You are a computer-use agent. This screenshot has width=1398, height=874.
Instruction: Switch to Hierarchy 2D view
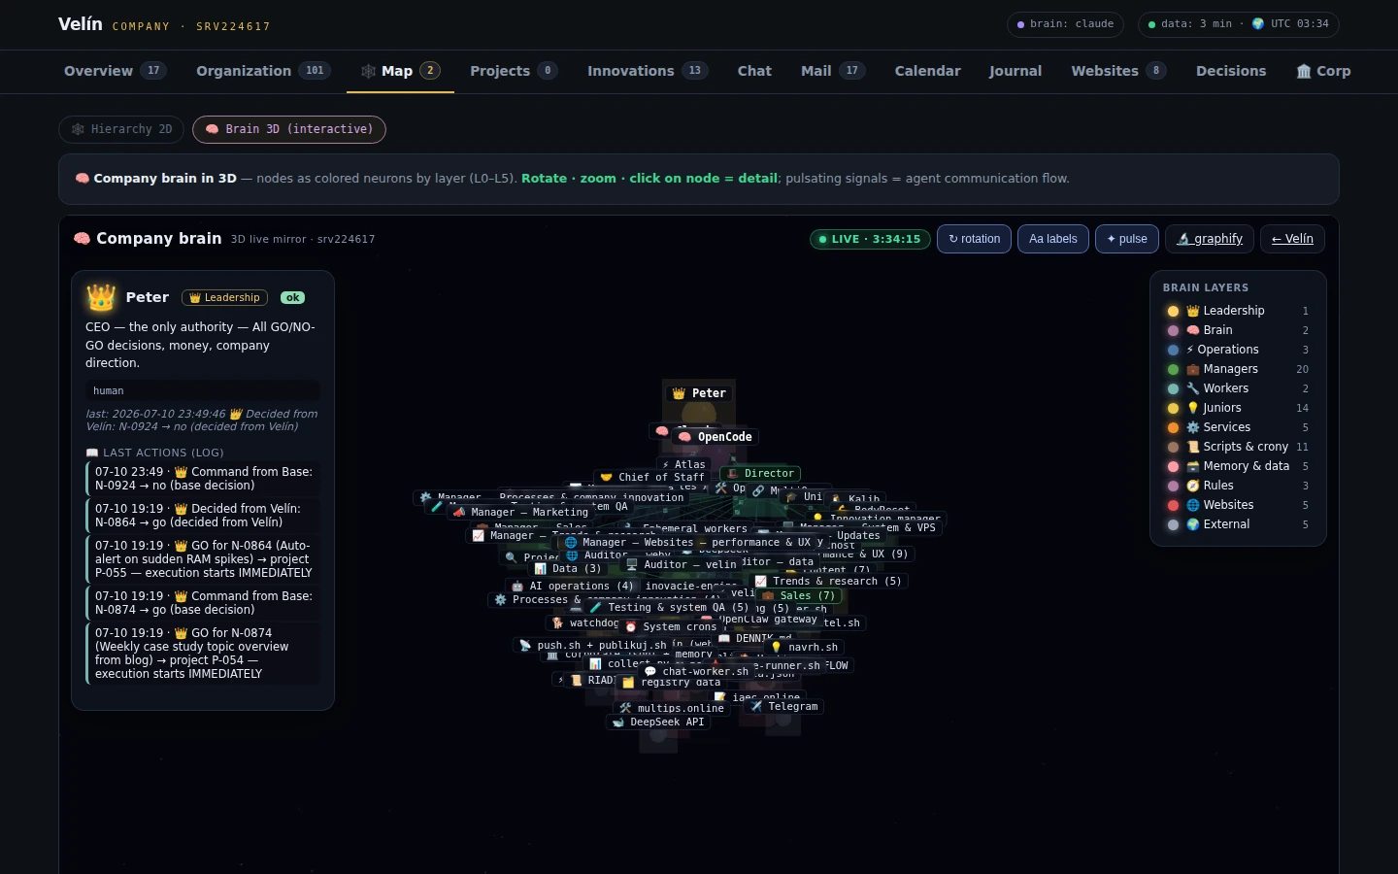pyautogui.click(x=121, y=129)
